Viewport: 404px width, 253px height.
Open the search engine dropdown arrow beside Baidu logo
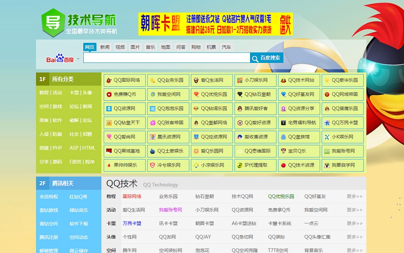78,59
